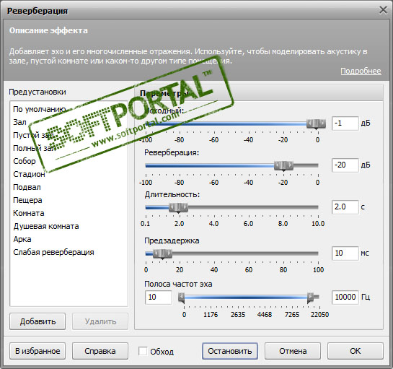Cancel dialog with the Отмена button
393x369 pixels.
tap(293, 351)
